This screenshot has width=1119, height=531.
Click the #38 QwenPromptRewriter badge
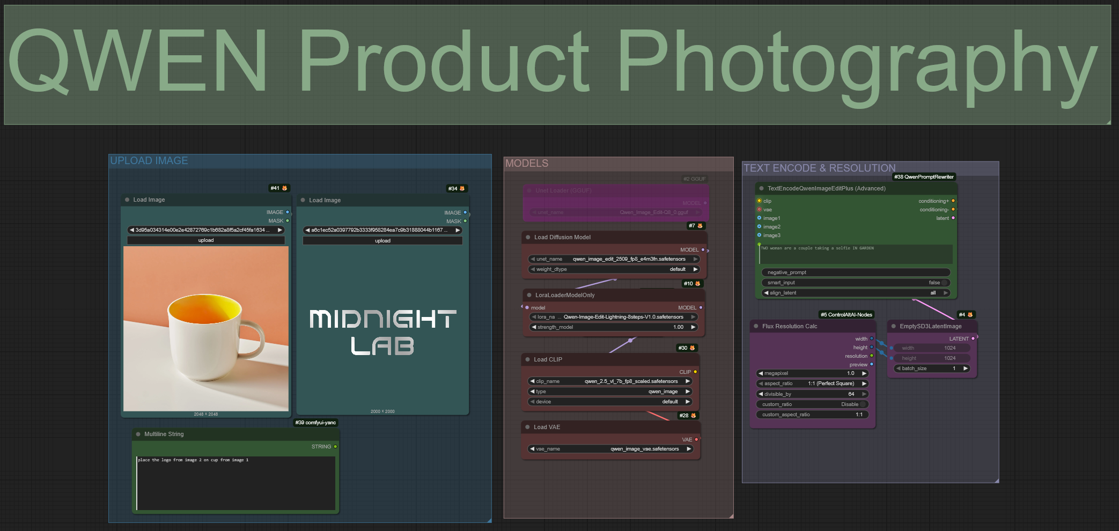[x=924, y=177]
